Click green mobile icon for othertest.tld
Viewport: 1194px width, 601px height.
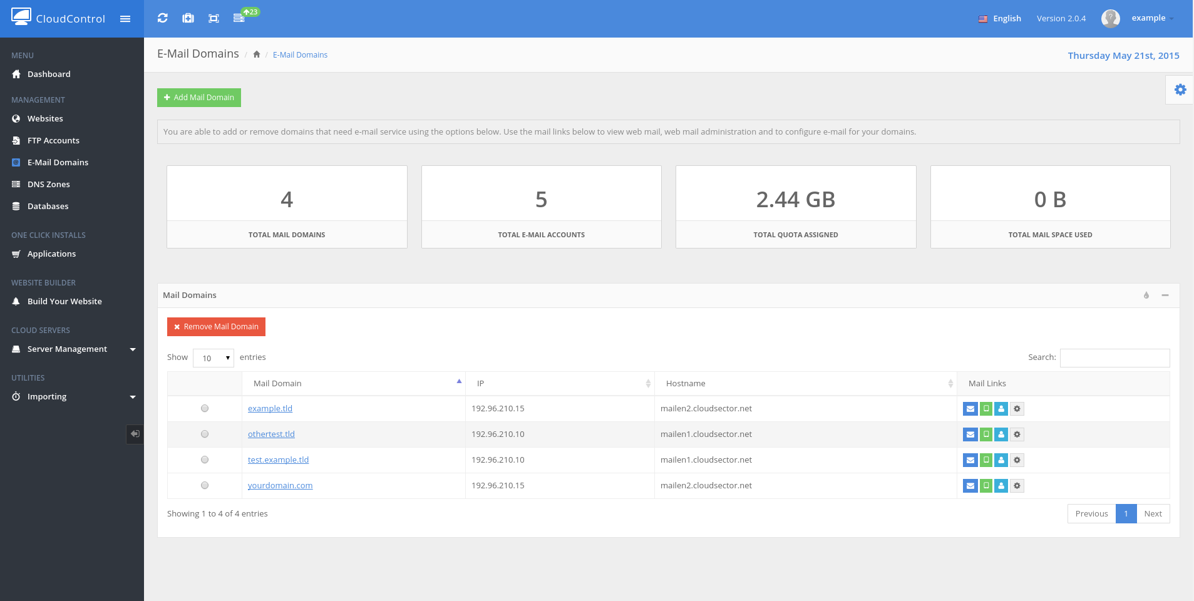point(986,434)
